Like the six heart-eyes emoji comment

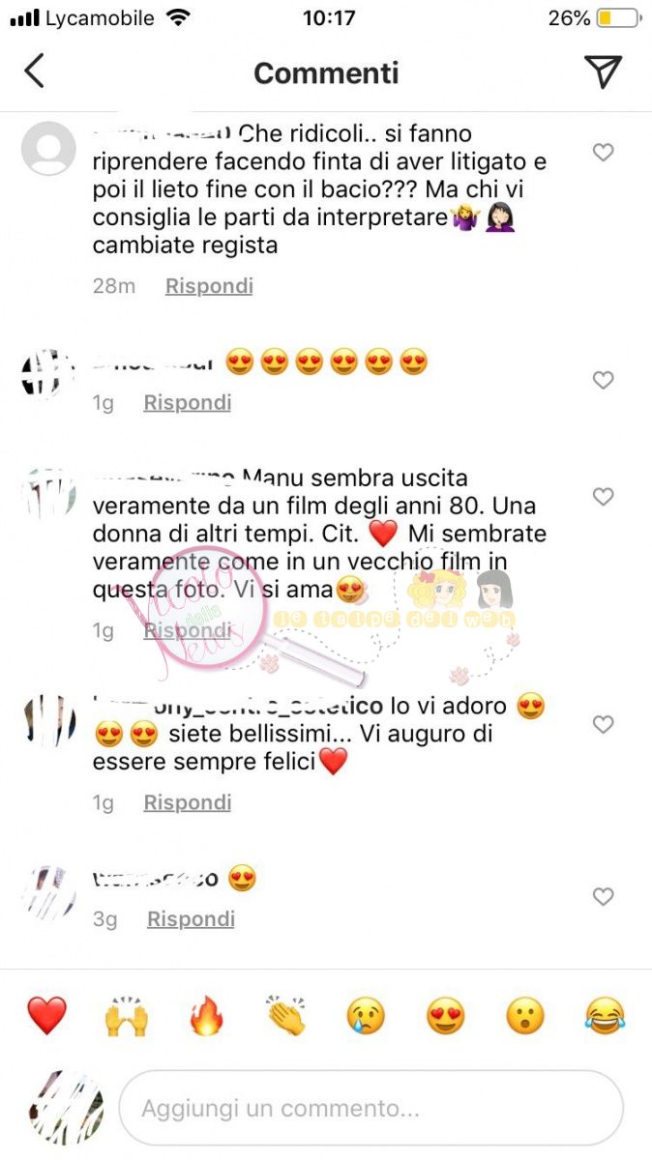[603, 381]
